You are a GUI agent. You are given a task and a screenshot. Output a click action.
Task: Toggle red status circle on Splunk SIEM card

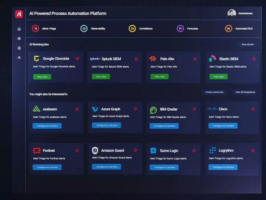coord(136,59)
